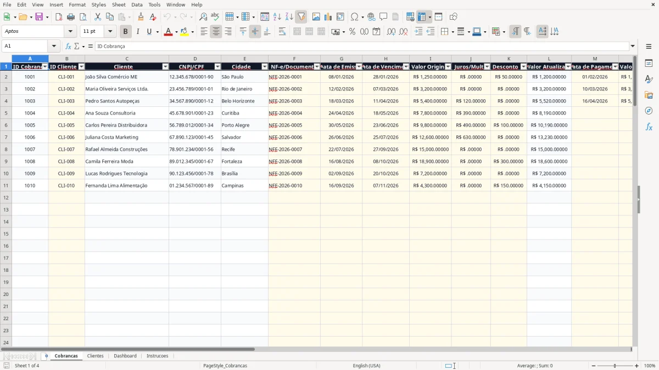Open Function Wizard fx icon
Screen dimensions: 659x370
68,47
